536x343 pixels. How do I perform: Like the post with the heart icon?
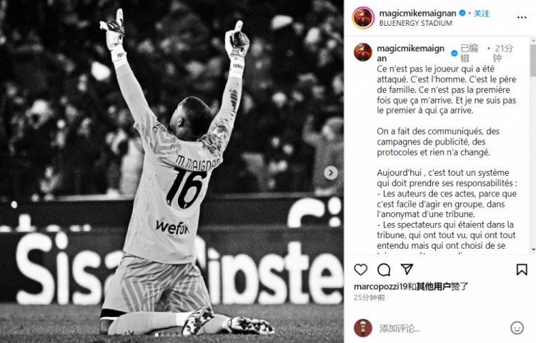(x=361, y=269)
